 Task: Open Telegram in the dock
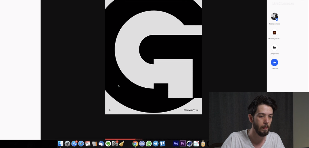pos(155,143)
